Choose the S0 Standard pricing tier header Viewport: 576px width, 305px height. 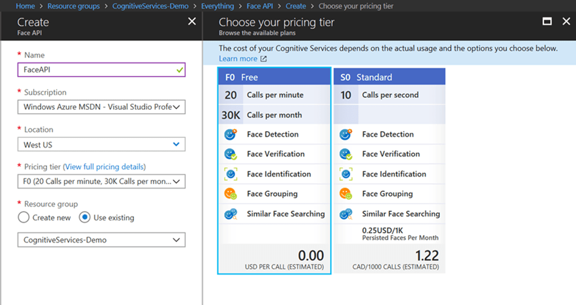389,77
